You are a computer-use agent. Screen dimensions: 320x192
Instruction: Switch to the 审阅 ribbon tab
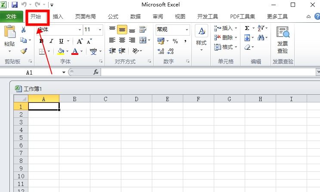[158, 16]
